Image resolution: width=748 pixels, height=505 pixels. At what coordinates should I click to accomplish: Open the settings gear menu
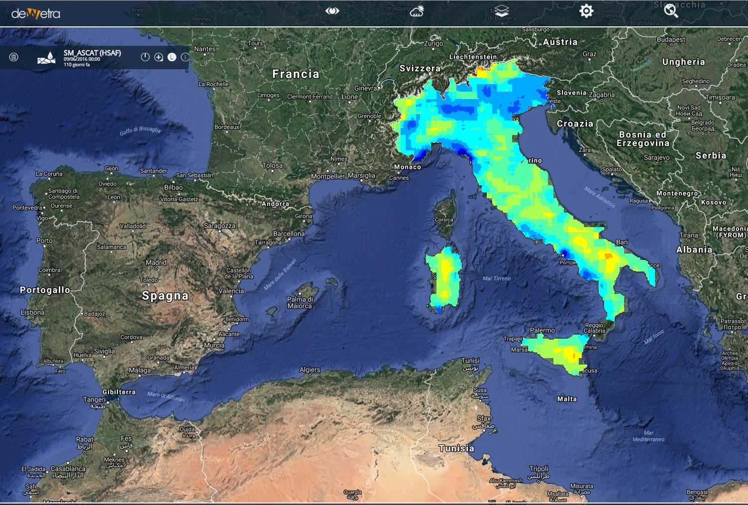(586, 11)
